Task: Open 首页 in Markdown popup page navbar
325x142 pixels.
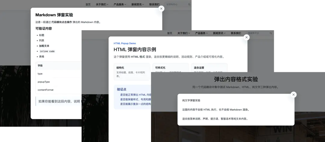Action: click(x=88, y=4)
